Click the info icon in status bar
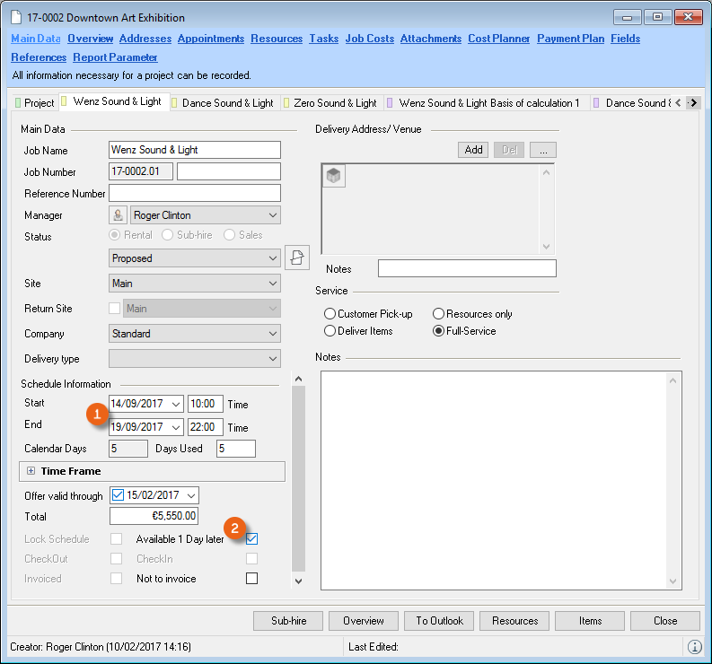Screen dimensions: 712x664 coord(694,646)
